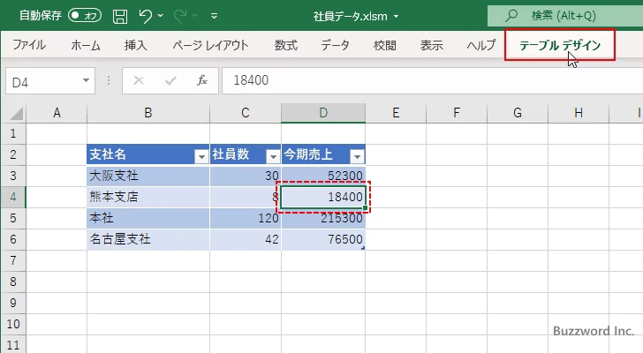This screenshot has width=643, height=353.
Task: Select row 10 header
Action: coord(13,324)
